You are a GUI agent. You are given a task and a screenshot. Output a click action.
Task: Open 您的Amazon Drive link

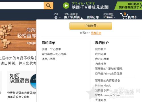tap(107, 95)
